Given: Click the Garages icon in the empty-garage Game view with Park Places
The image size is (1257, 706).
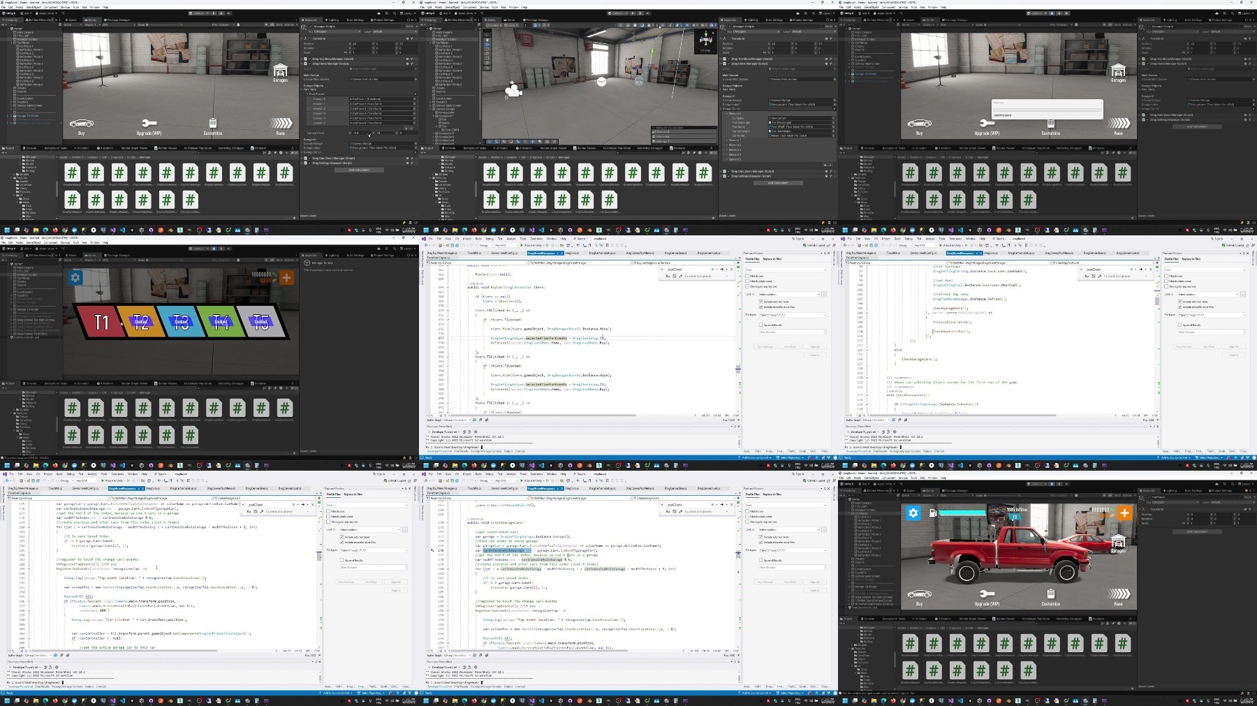Looking at the screenshot, I should click(280, 71).
